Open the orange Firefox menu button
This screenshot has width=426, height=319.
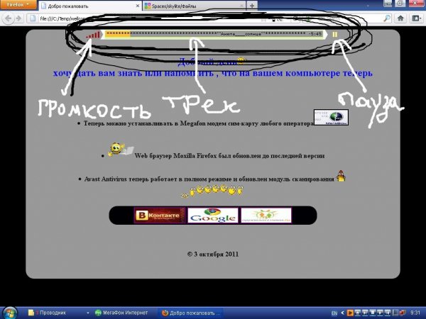click(x=18, y=5)
